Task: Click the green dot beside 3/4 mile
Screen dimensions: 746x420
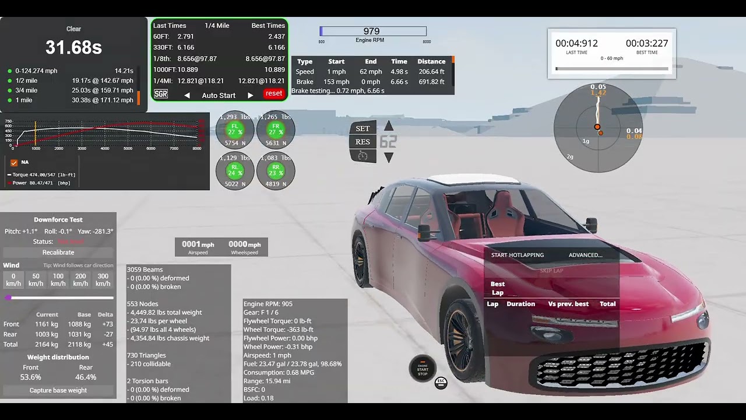Action: pos(10,90)
